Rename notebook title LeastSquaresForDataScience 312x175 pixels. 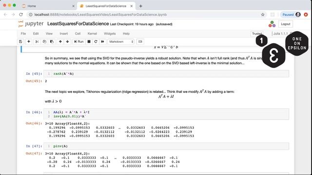click(x=78, y=24)
